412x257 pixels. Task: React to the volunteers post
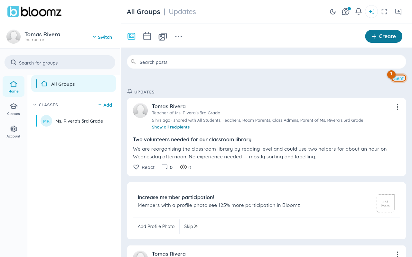point(144,167)
